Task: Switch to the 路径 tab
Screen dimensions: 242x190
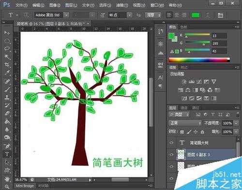Action: (196, 108)
